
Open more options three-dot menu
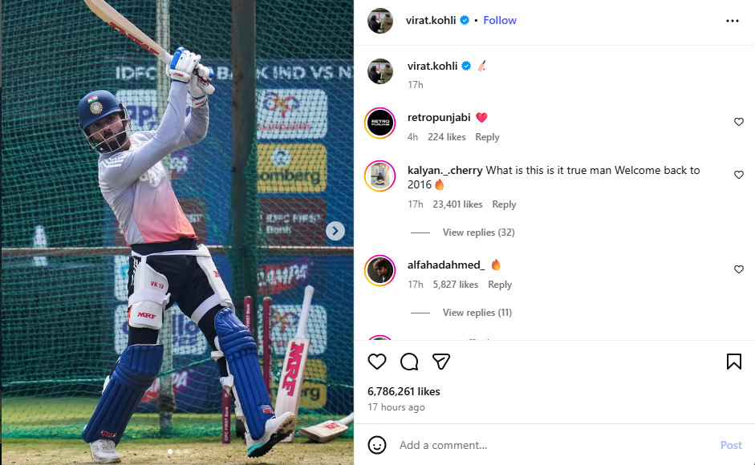(733, 21)
